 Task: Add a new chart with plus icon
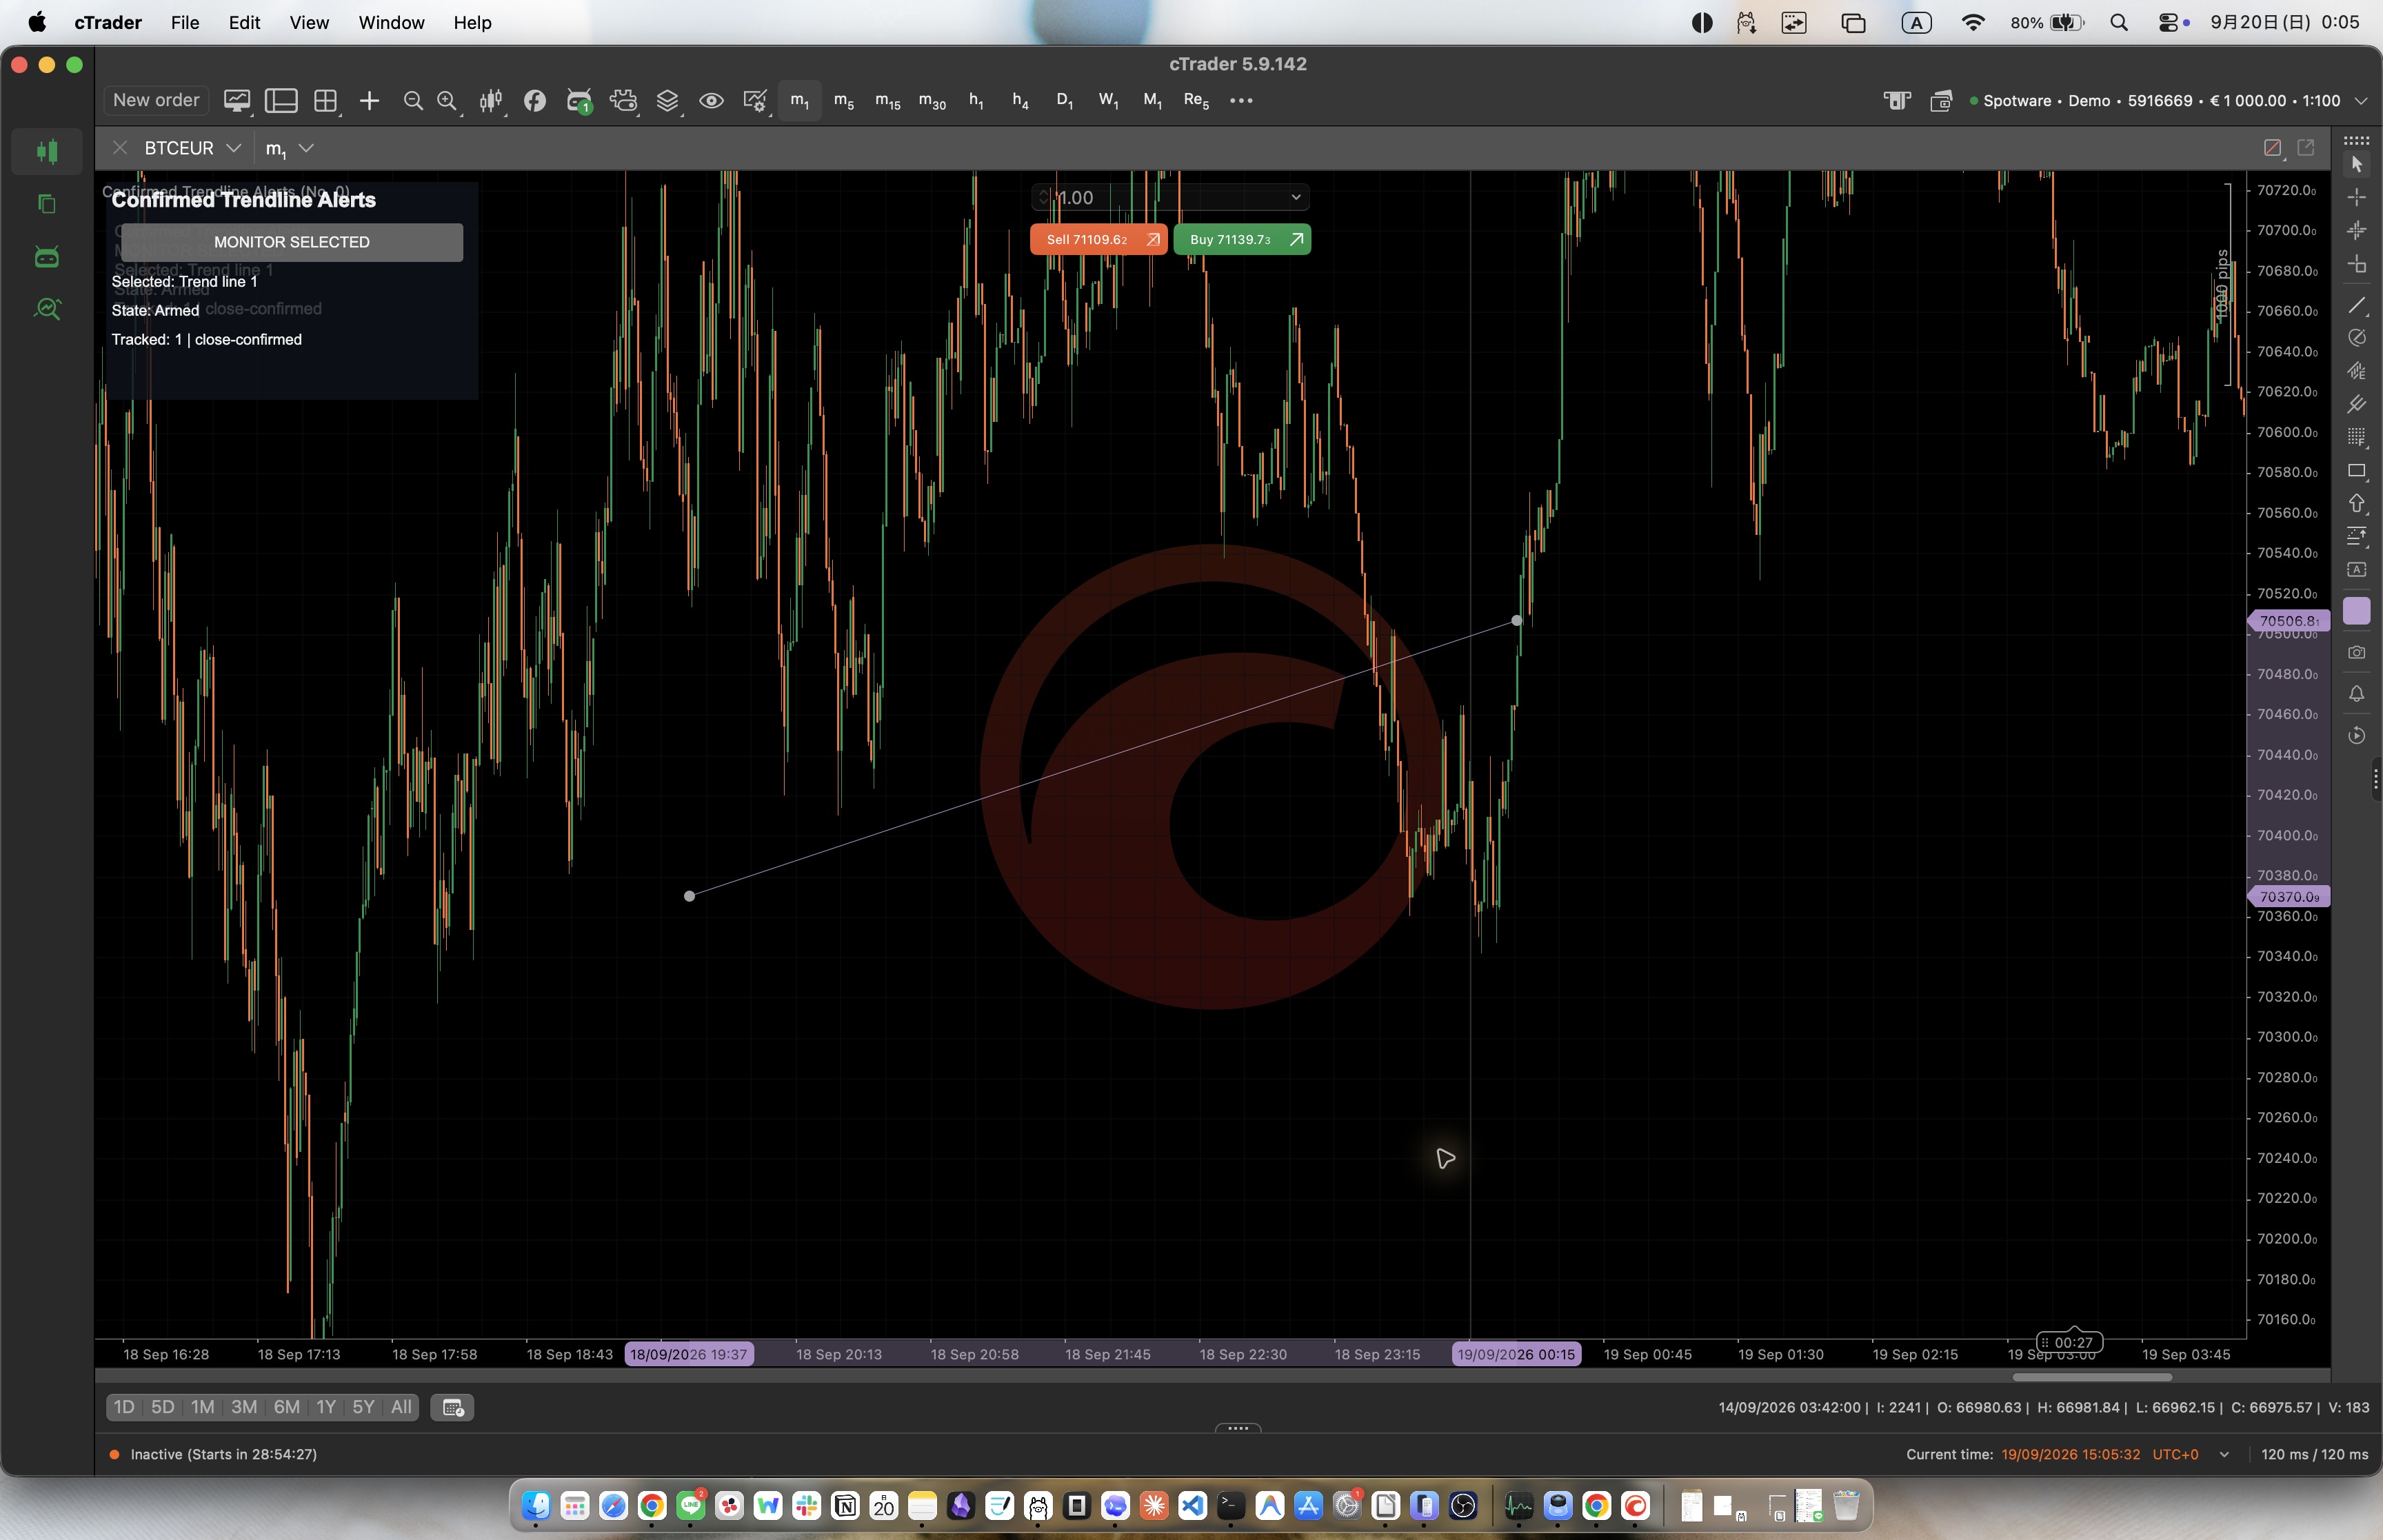click(369, 100)
